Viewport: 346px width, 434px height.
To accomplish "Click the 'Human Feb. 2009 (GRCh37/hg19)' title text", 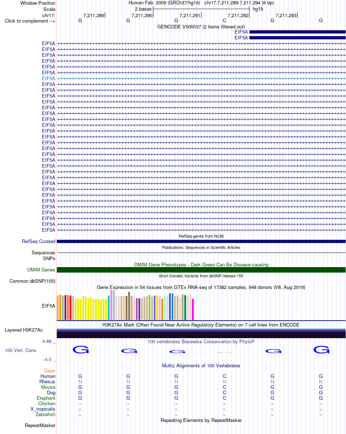I will 164,3.
